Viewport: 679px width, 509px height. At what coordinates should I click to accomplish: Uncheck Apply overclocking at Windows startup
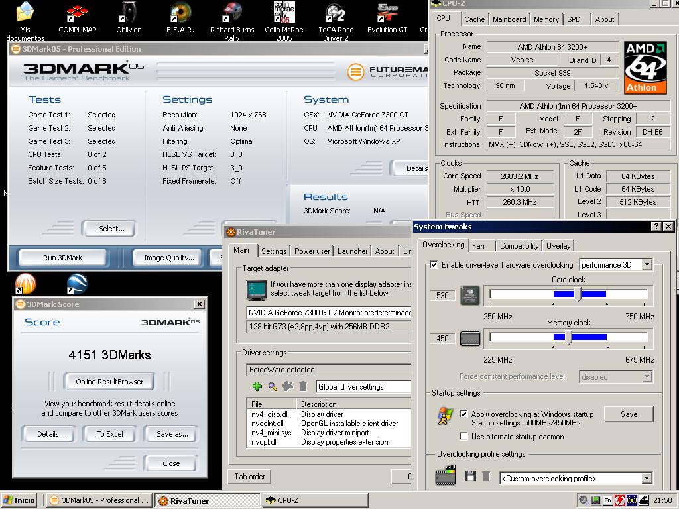click(x=463, y=414)
